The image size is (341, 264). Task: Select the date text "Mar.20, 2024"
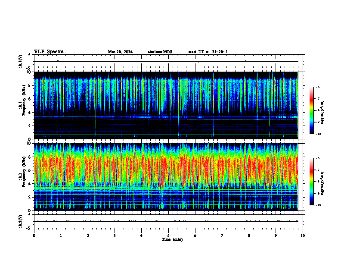120,52
